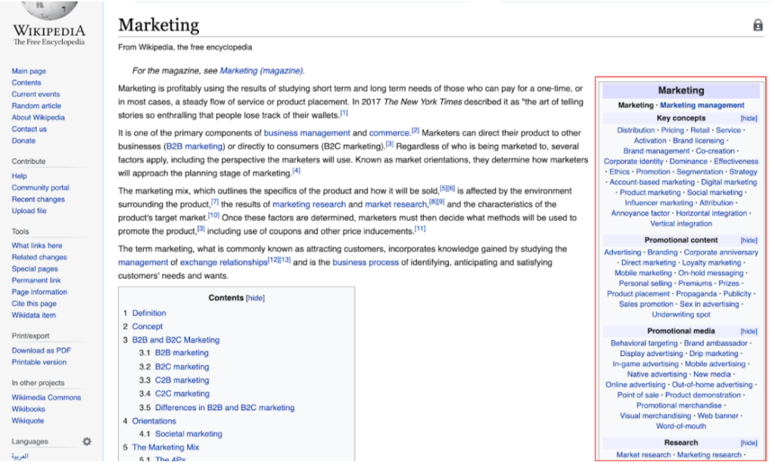The height and width of the screenshot is (464, 775).
Task: Jump to The Marketing Mix section
Action: point(165,447)
